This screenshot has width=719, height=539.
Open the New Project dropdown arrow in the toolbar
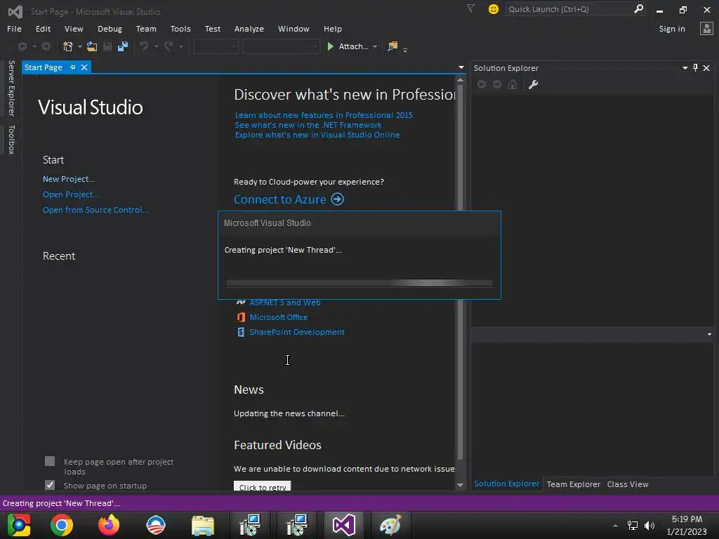[80, 46]
